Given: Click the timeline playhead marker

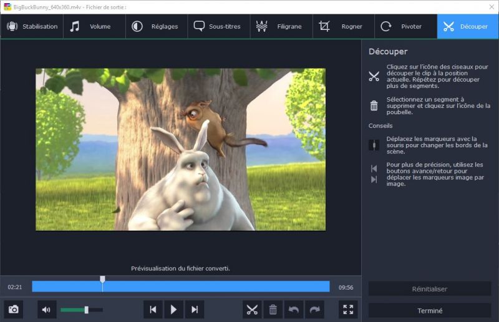Looking at the screenshot, I should pos(102,280).
